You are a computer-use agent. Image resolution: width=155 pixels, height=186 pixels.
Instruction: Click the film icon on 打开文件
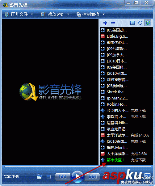(7, 14)
